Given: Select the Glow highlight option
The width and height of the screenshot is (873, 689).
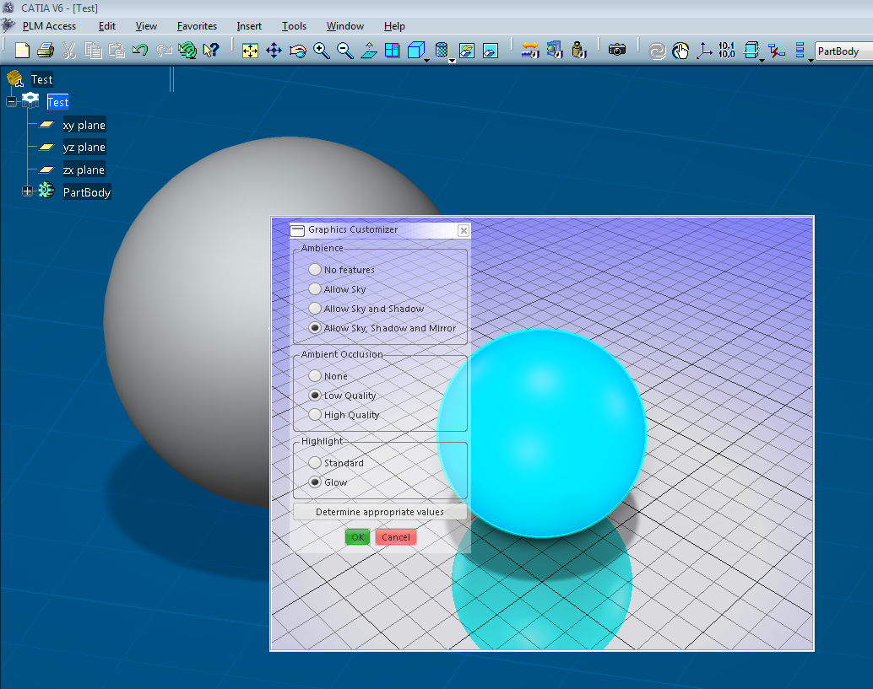Looking at the screenshot, I should tap(315, 482).
